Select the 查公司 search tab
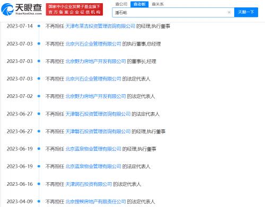Image resolution: width=265 pixels, height=207 pixels. pos(121,4)
